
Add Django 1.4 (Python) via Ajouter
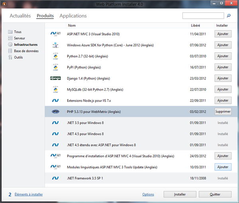click(x=223, y=78)
